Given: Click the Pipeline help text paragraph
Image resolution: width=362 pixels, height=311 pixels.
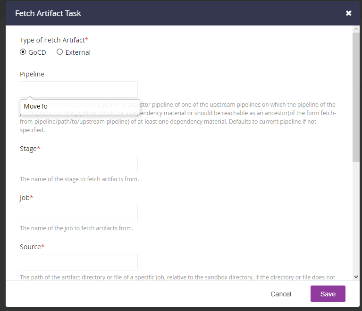Looking at the screenshot, I should click(178, 118).
